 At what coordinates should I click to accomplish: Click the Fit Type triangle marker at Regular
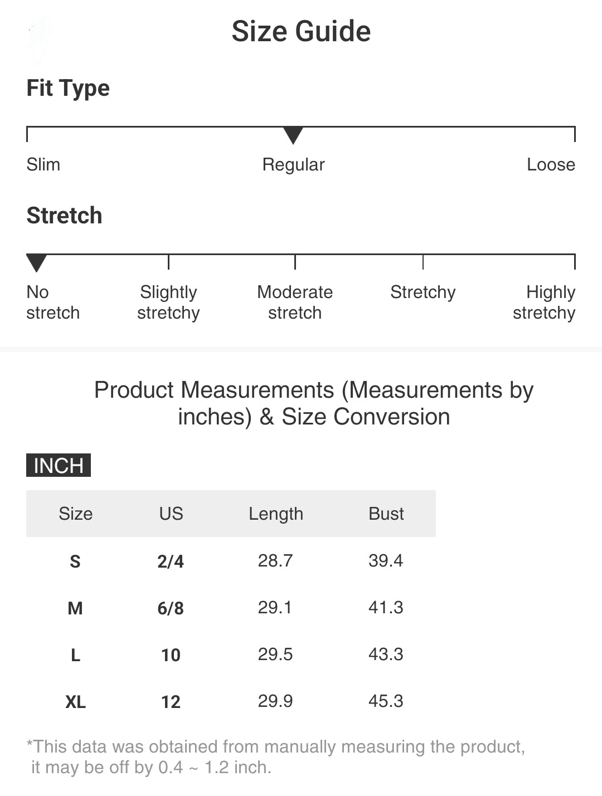[x=293, y=135]
